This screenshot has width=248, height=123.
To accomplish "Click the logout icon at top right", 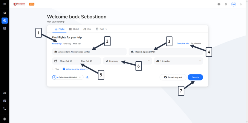I will 241,4.
